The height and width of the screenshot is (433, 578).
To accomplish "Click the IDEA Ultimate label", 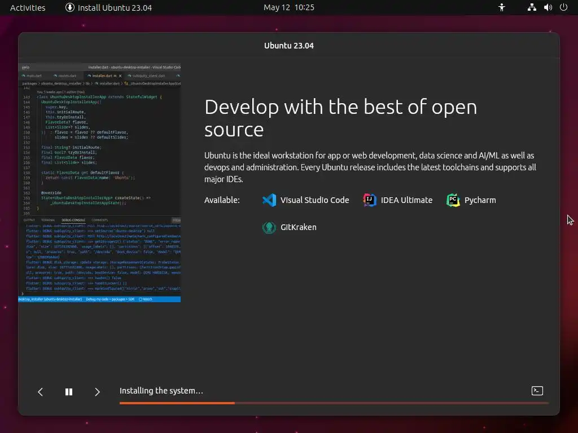I will [x=406, y=200].
